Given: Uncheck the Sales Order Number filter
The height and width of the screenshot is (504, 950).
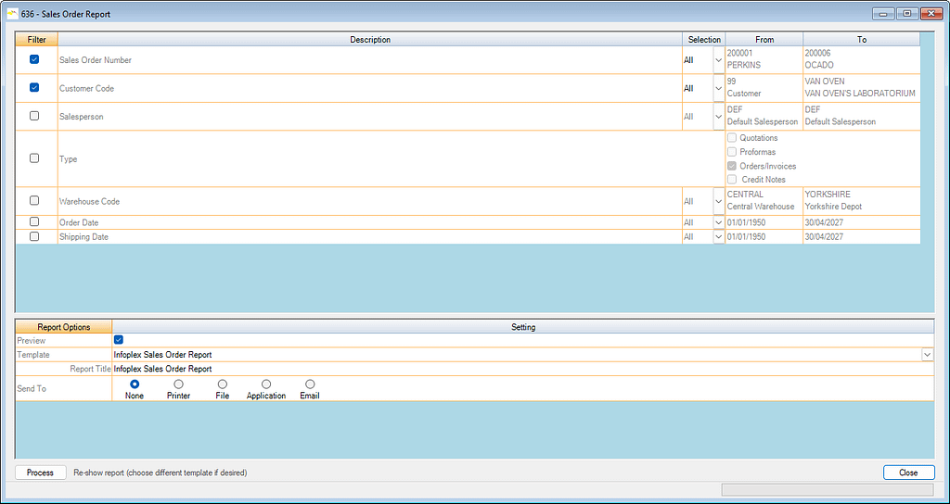Looking at the screenshot, I should pyautogui.click(x=34, y=59).
